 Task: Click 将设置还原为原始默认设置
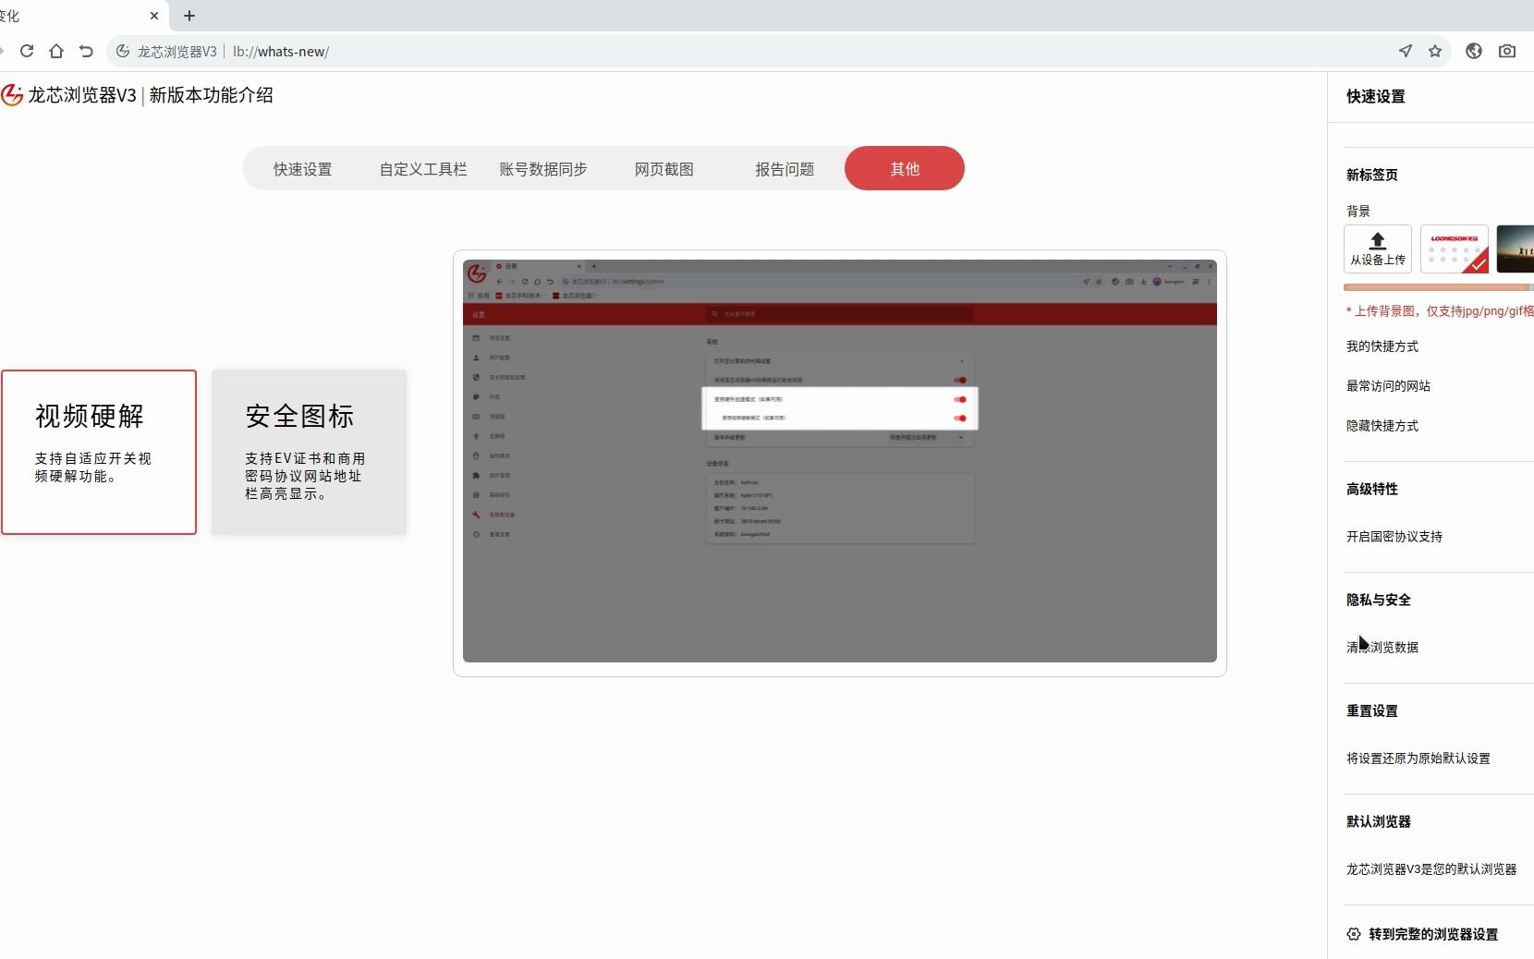1418,759
